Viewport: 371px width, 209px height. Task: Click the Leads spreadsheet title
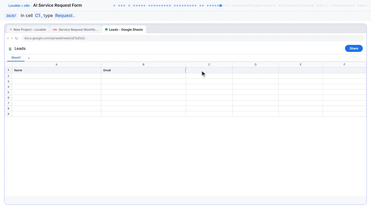tap(20, 48)
